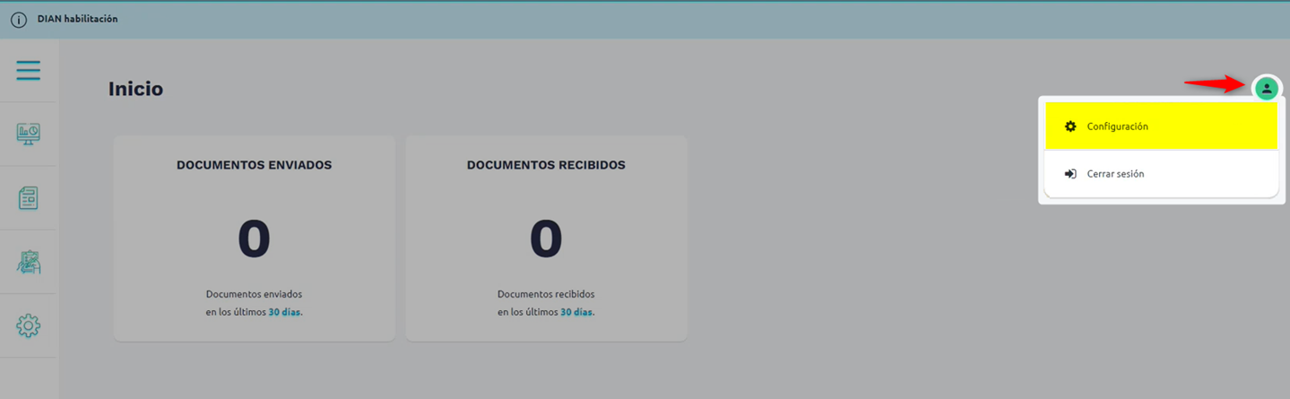
Task: Click the sign-out icon beside Cerrar sesión
Action: (1069, 174)
